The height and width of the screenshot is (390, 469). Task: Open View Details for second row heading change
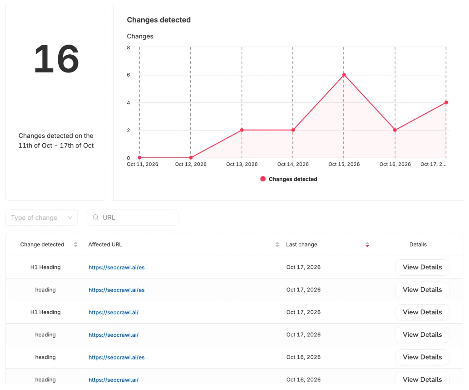[x=422, y=290]
